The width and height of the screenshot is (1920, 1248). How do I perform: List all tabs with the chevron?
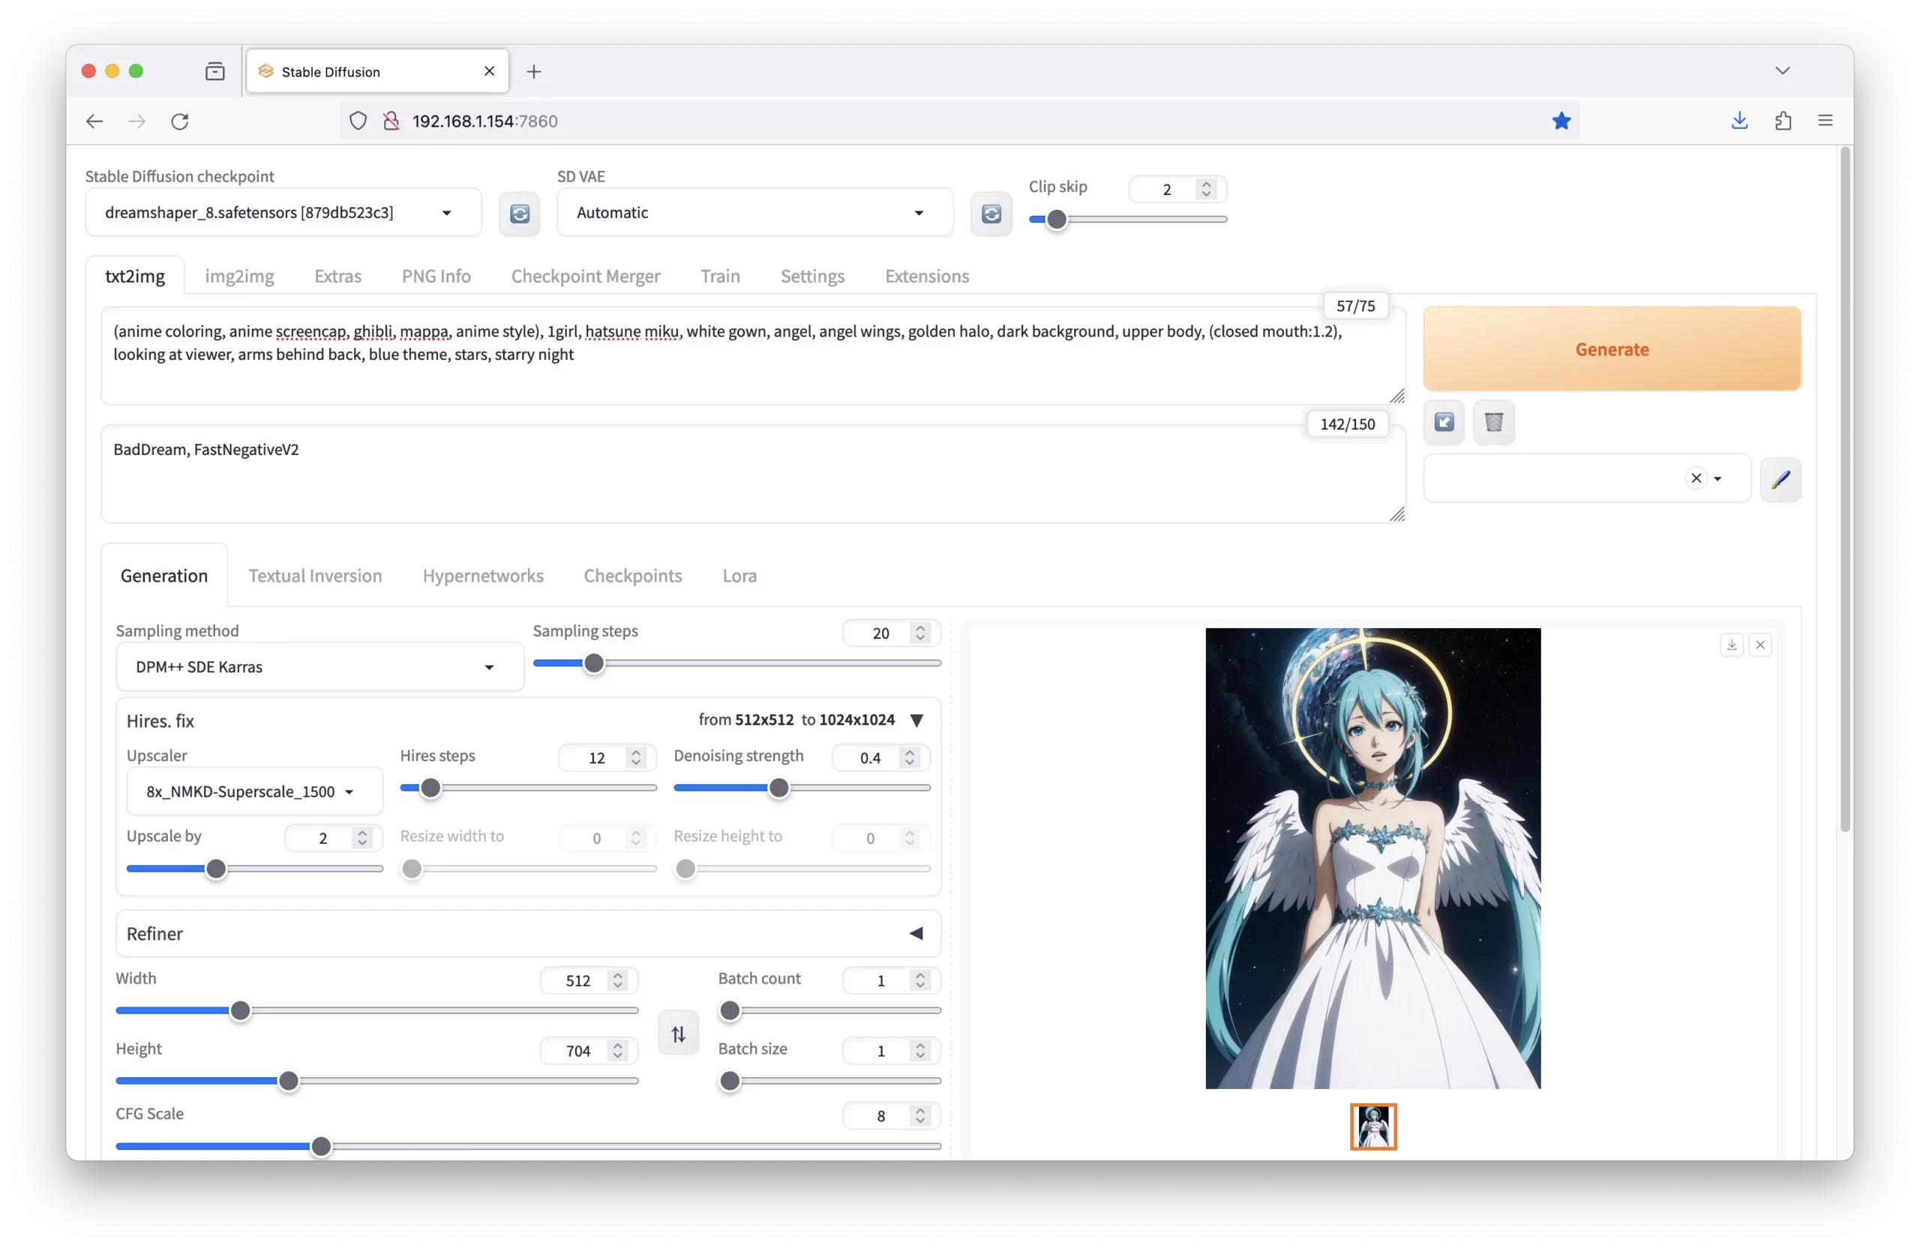point(1782,71)
